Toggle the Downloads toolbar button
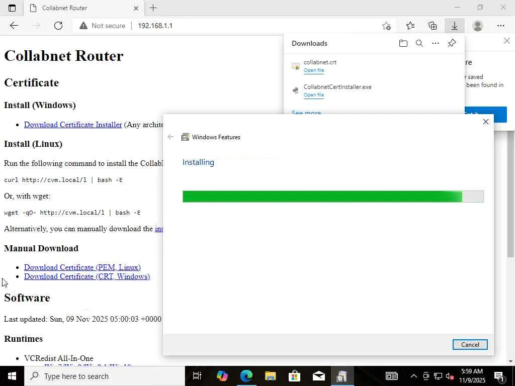Screen dimensions: 515x386 coord(455,26)
